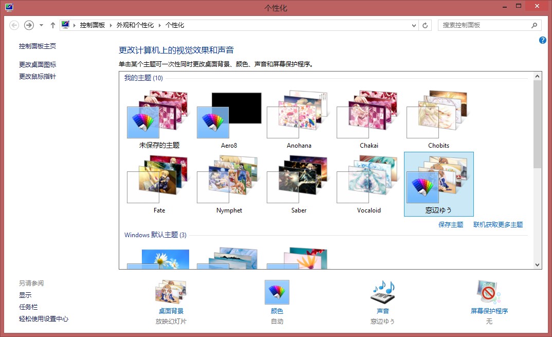
Task: Open the Screen Saver (屏幕保护程序) icon
Action: 489,293
